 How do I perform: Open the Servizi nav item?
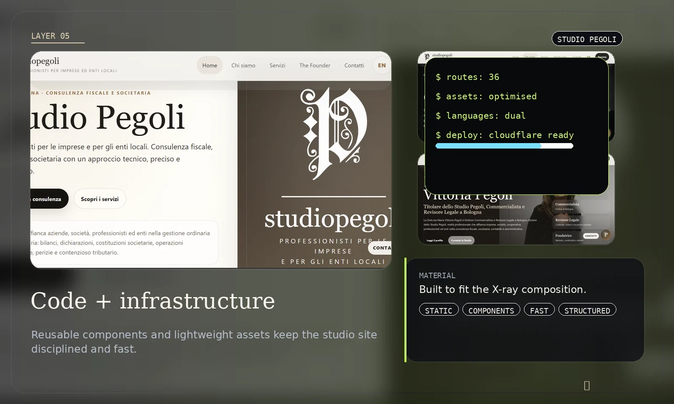[277, 65]
